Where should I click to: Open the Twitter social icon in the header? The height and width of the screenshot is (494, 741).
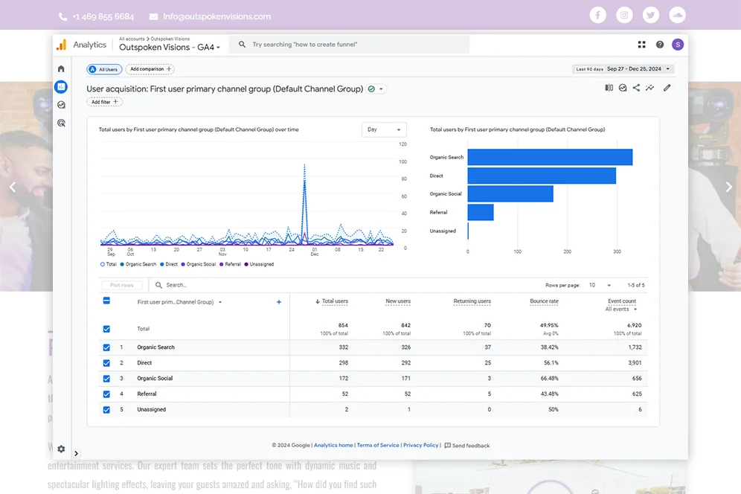click(651, 15)
